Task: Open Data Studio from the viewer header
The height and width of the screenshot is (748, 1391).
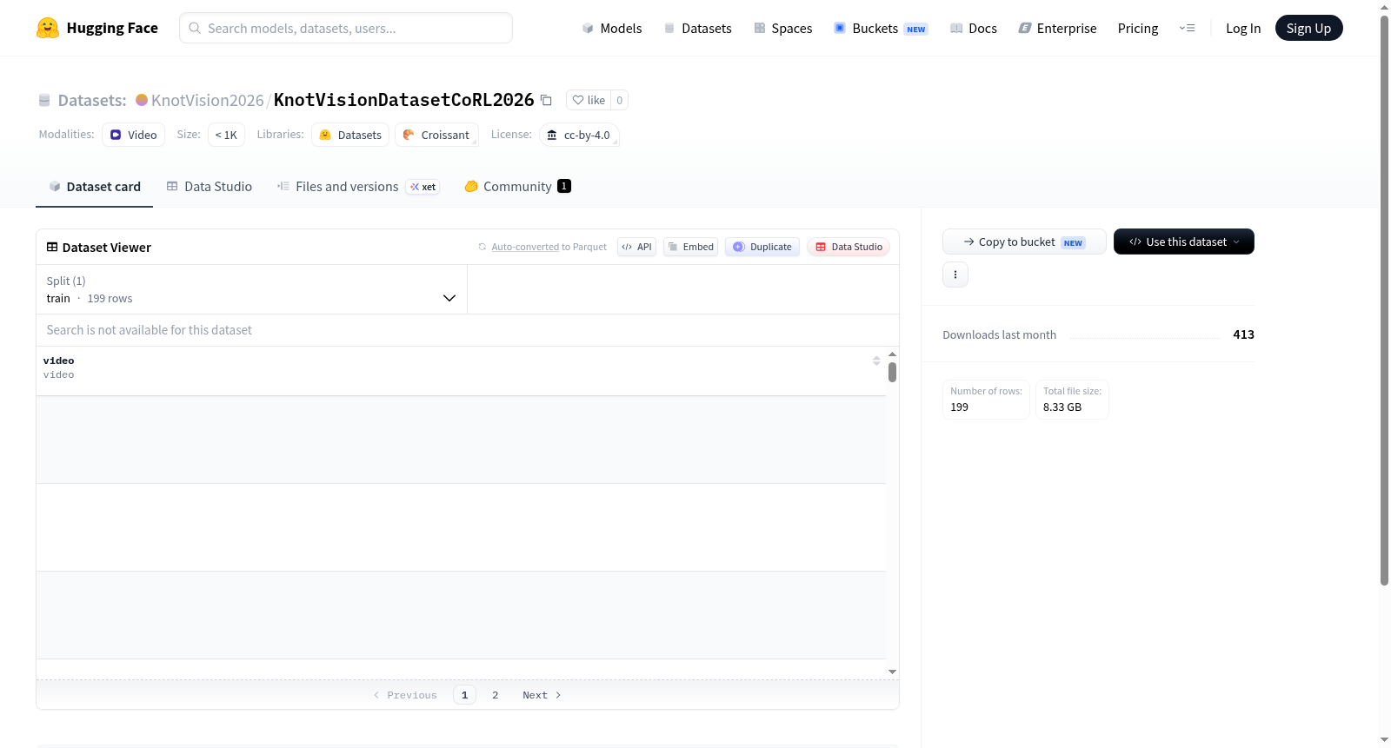Action: (849, 247)
